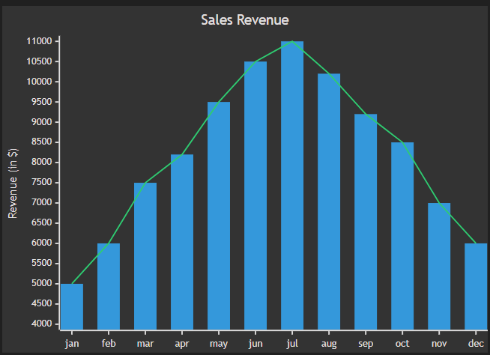Screen dimensions: 490x355
Task: Click the 5000 y-axis label
Action: pos(41,283)
